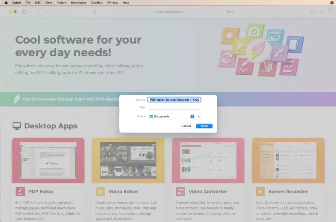Click the camera tile in hero graphic
Viewport: 336px width, 222px height.
(255, 32)
